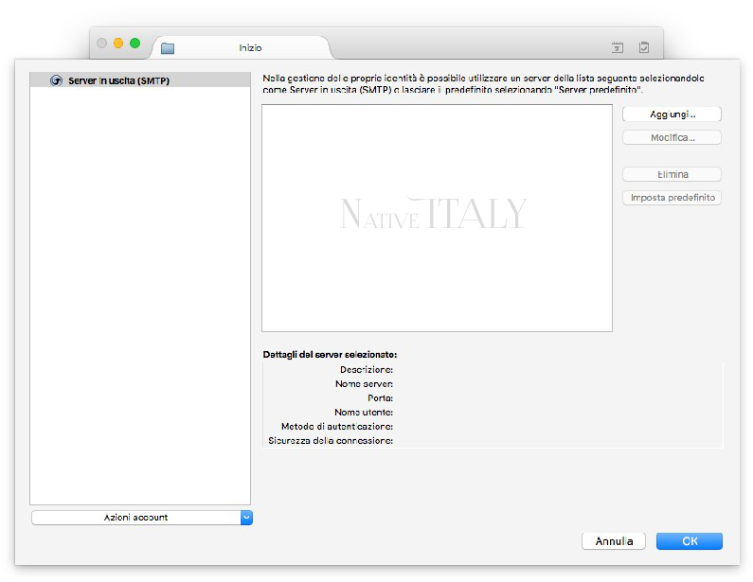Open tasks icon in tab bar
This screenshot has width=753, height=582.
[644, 47]
